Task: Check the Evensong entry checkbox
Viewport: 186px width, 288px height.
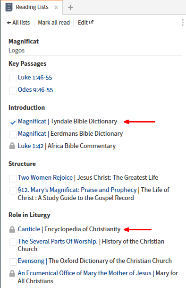Action: [x=13, y=262]
